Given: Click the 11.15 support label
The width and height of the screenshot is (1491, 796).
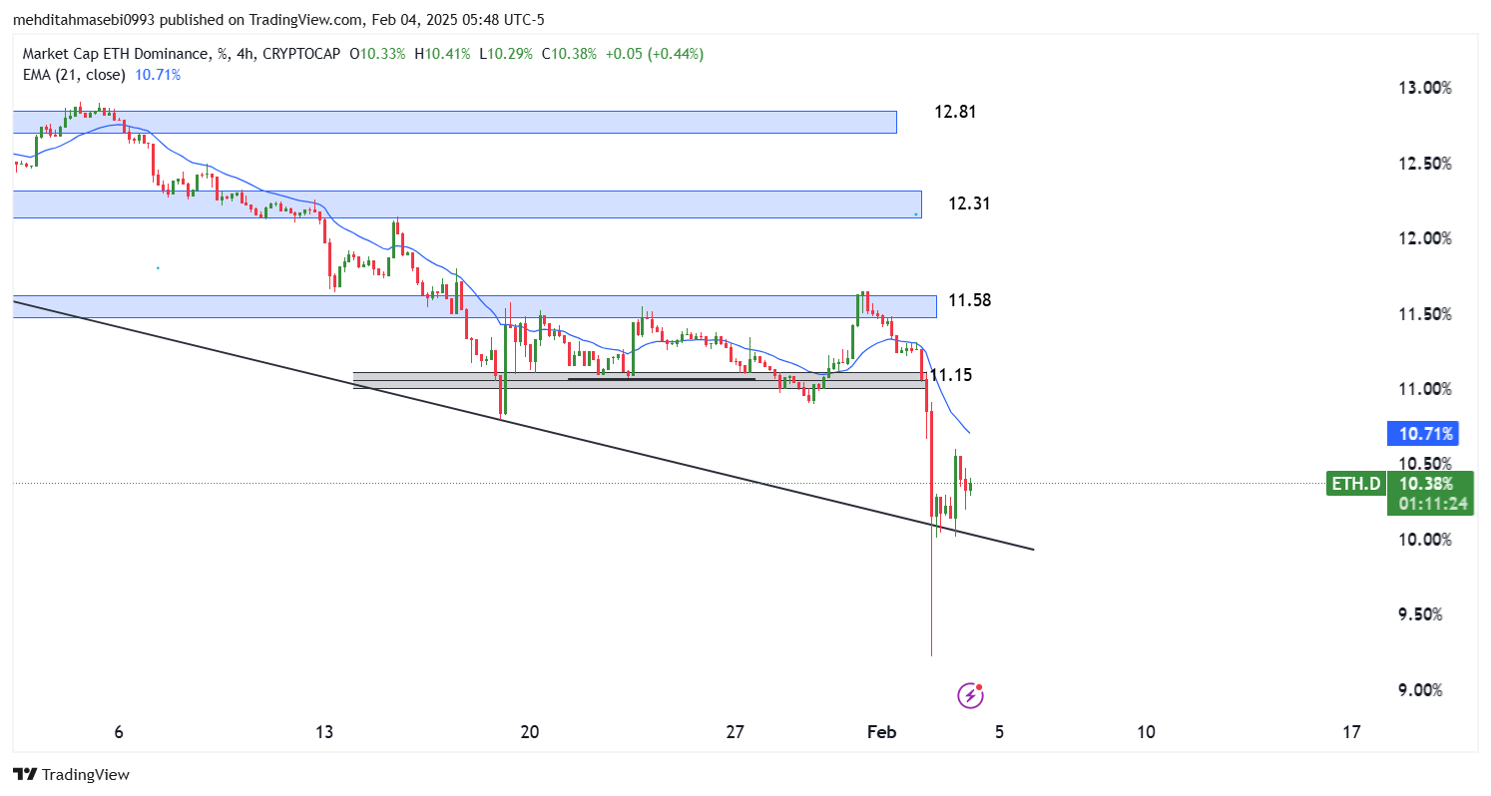Looking at the screenshot, I should (951, 375).
